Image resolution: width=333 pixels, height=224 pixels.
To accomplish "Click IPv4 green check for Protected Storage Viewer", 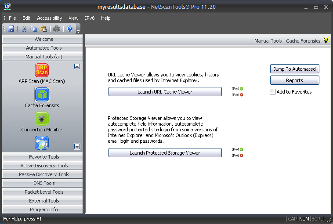I will click(x=242, y=149).
